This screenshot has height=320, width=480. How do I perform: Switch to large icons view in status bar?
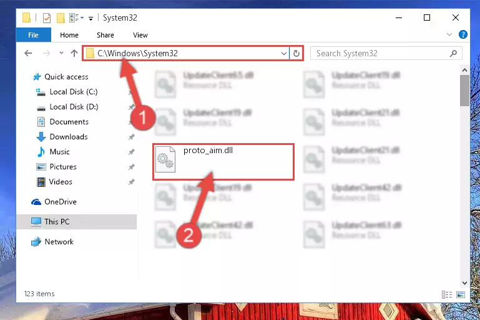pyautogui.click(x=461, y=294)
